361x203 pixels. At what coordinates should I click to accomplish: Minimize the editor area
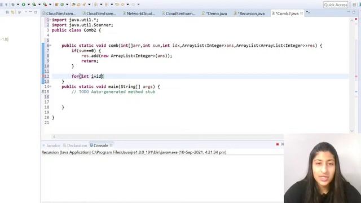[349, 12]
